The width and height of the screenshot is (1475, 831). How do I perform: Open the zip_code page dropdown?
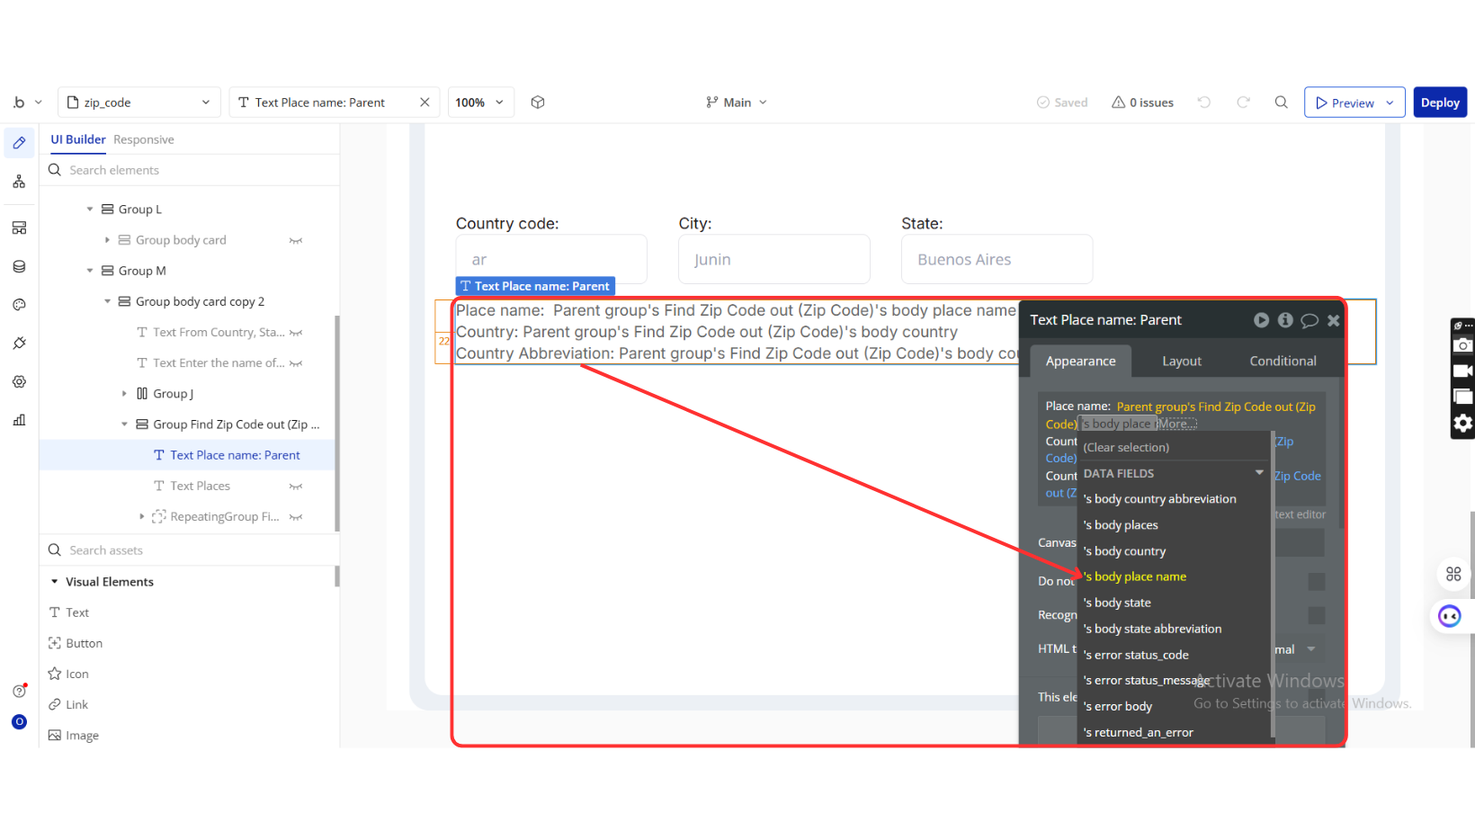139,103
